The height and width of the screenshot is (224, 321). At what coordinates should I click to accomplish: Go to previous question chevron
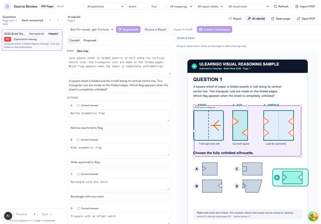(x=50, y=20)
